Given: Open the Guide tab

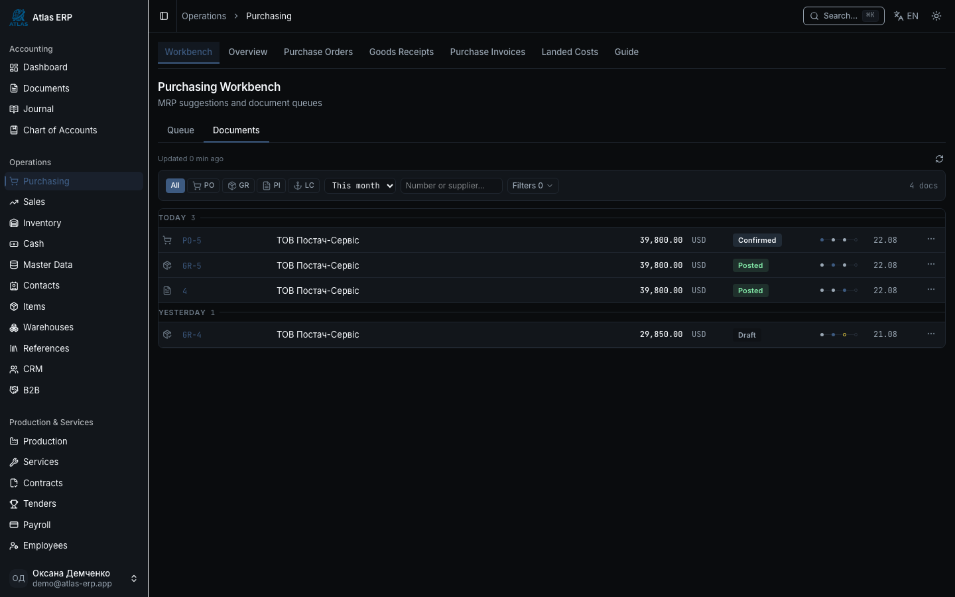Looking at the screenshot, I should click(627, 52).
